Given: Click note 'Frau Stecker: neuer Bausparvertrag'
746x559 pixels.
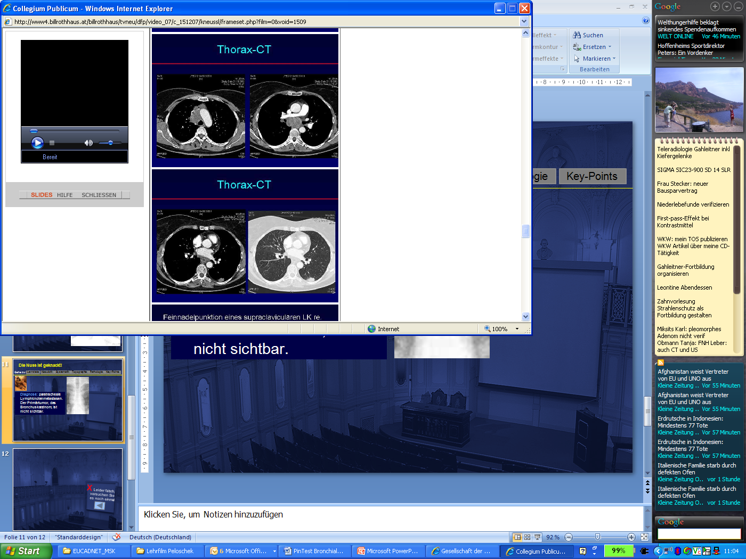Looking at the screenshot, I should click(x=683, y=187).
